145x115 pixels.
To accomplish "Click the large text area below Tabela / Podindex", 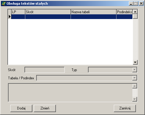I will click(x=70, y=92).
